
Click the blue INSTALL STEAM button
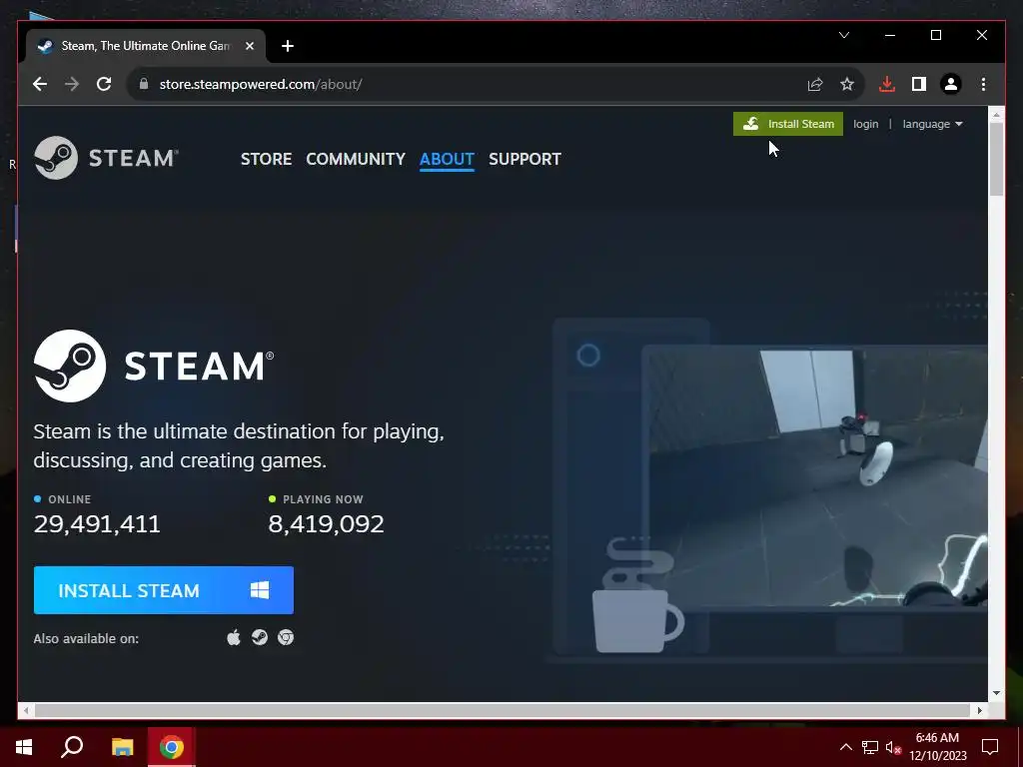(x=164, y=590)
